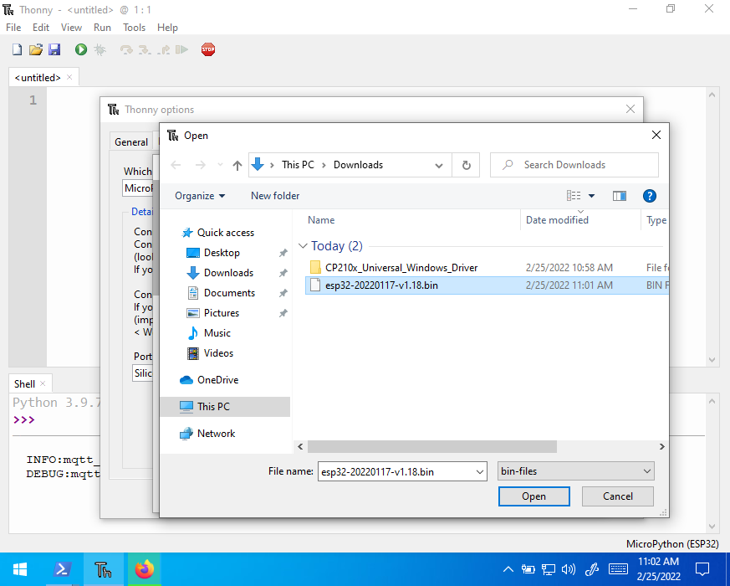
Task: Sort files by the Name column header
Action: pos(321,220)
